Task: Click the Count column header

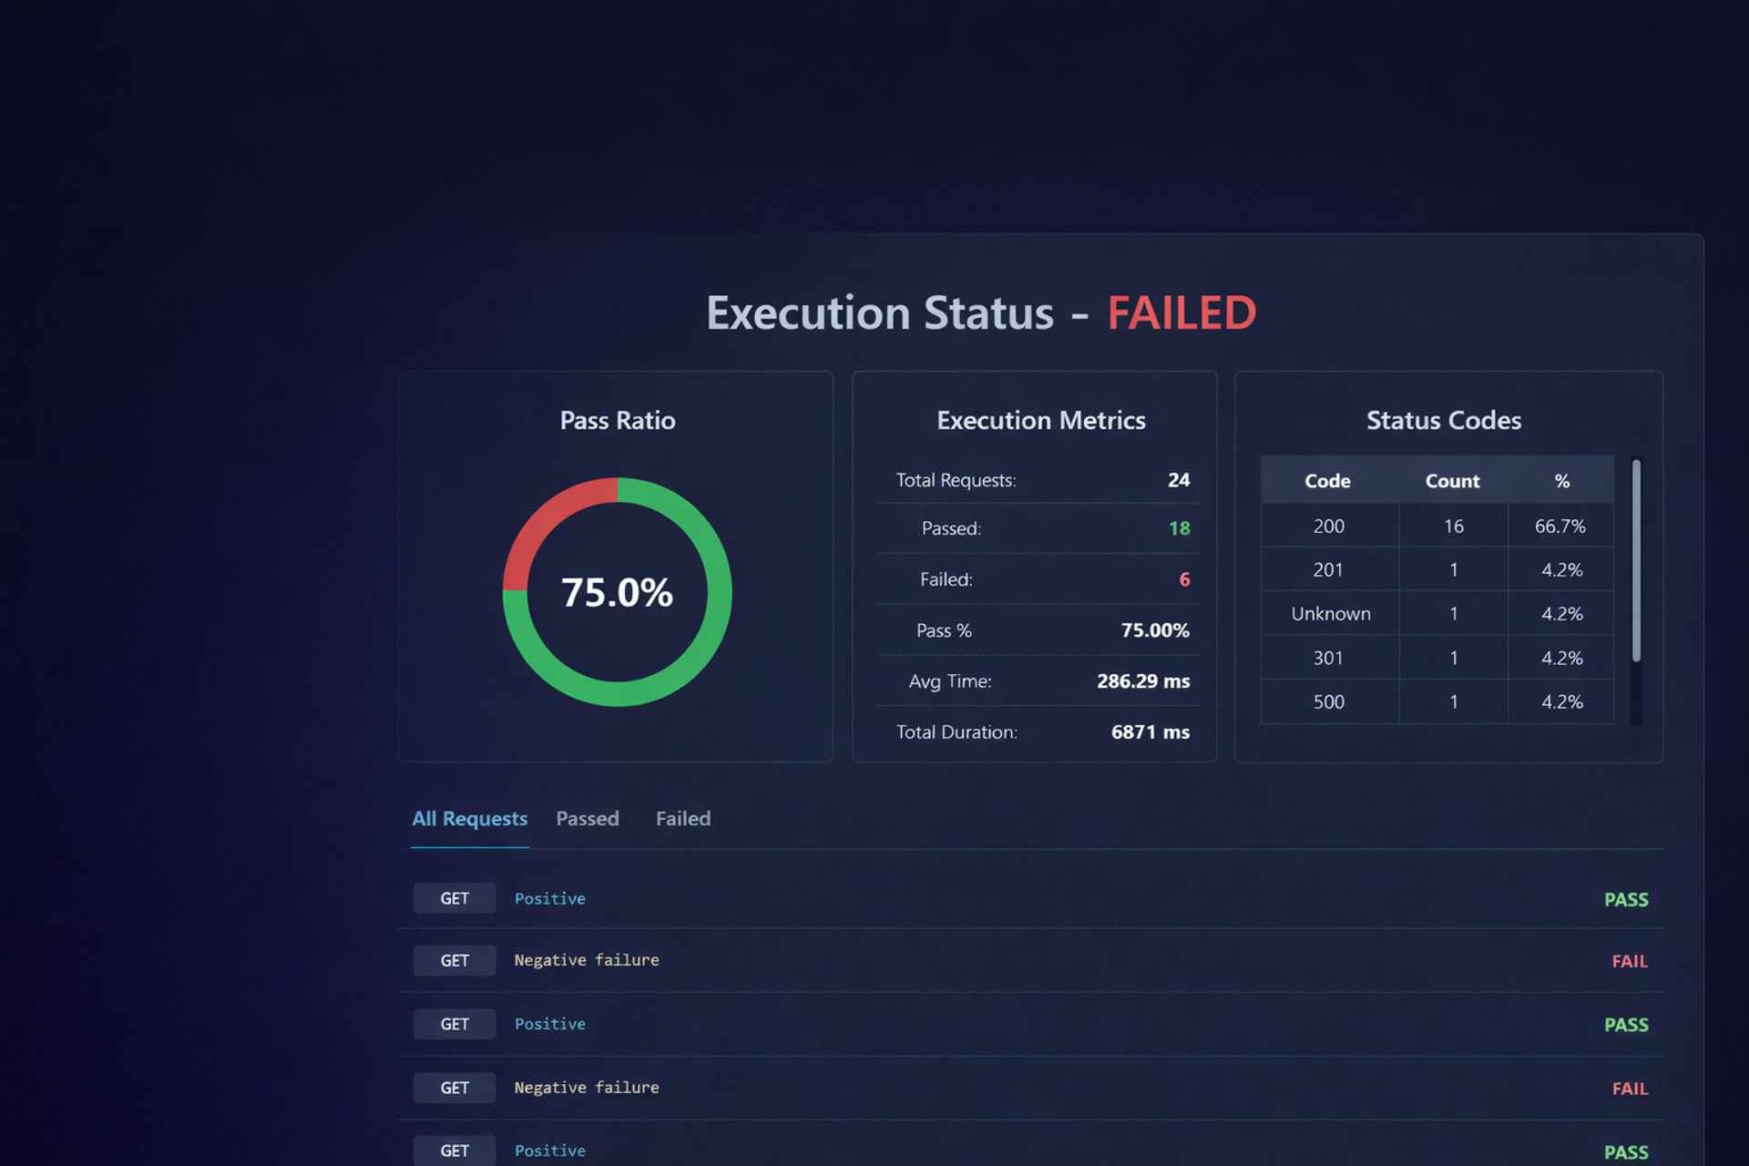Action: (1452, 481)
